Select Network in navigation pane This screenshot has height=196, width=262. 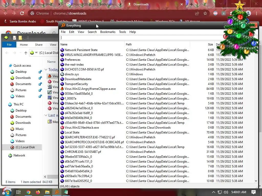19,155
